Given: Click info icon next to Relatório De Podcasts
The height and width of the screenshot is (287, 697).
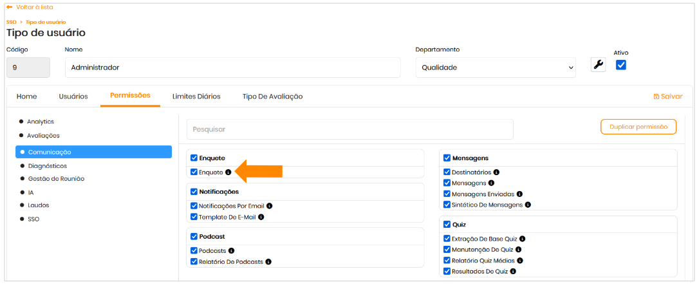Looking at the screenshot, I should pyautogui.click(x=268, y=261).
